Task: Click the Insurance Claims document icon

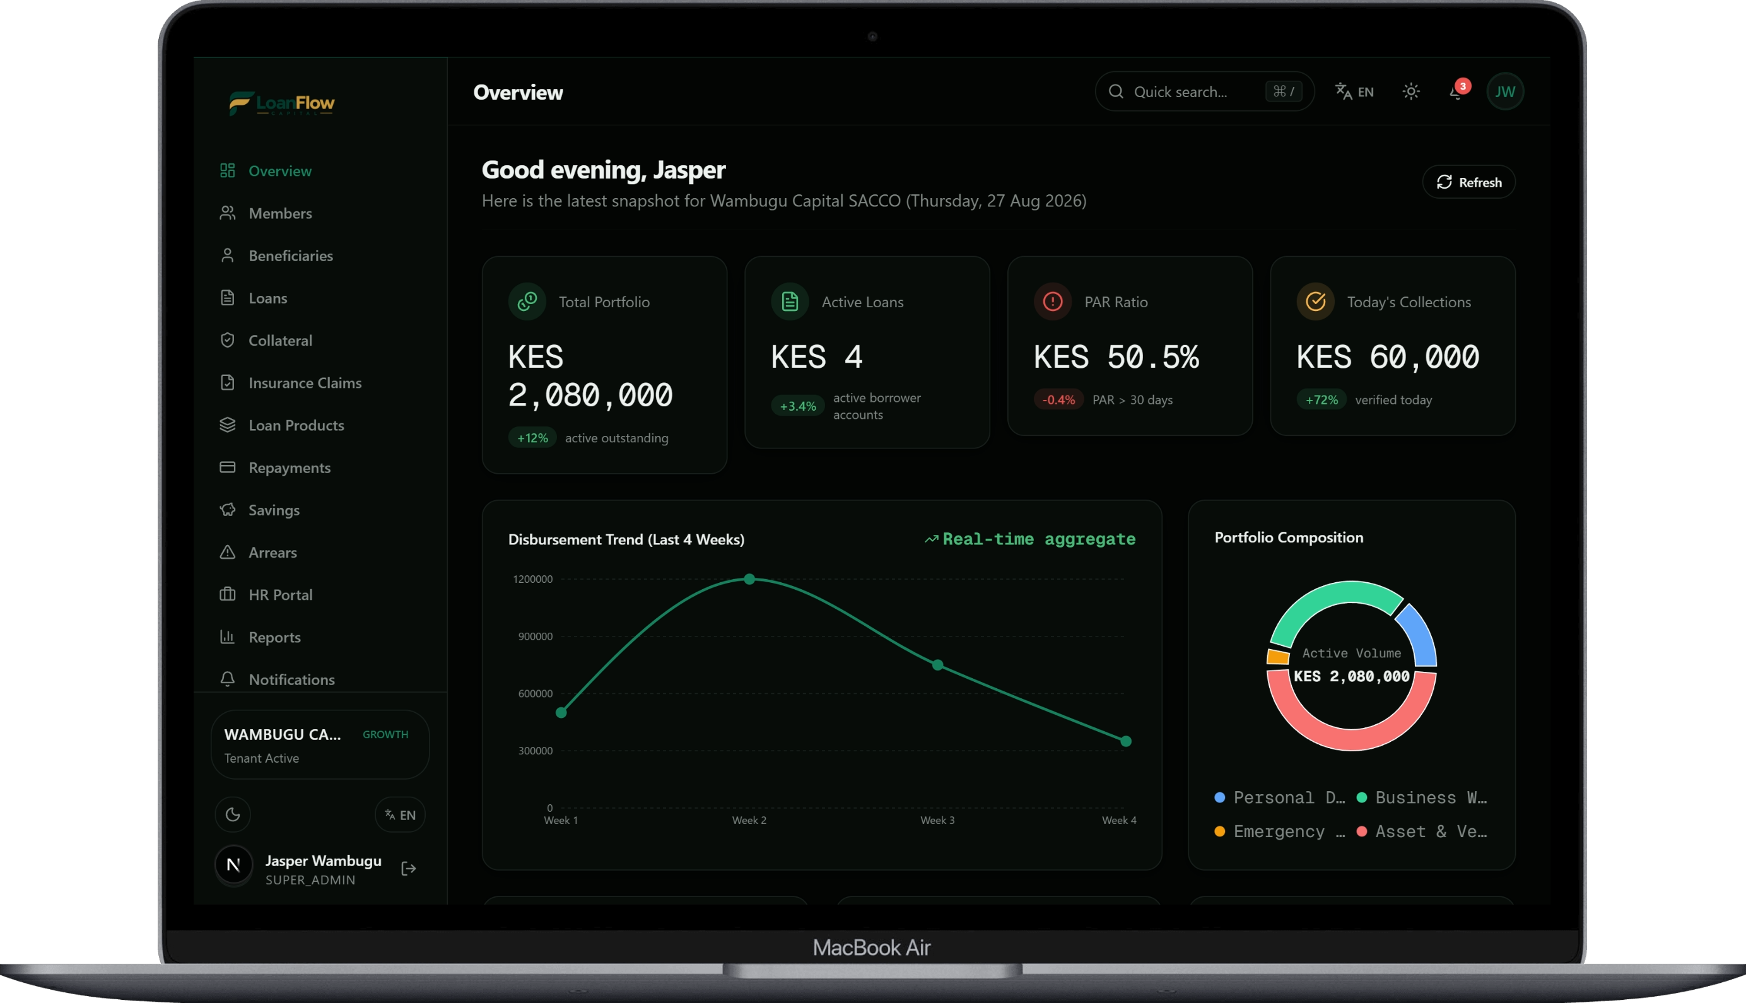Action: pos(227,383)
